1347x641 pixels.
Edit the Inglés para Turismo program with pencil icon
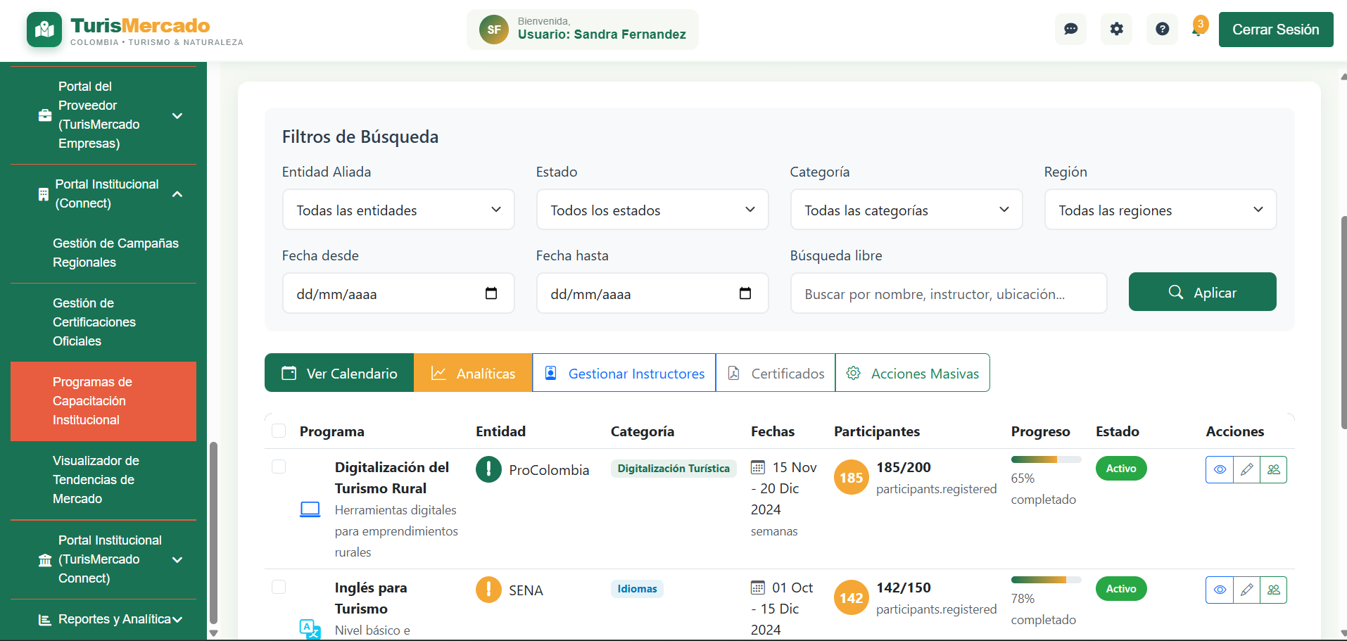coord(1246,590)
